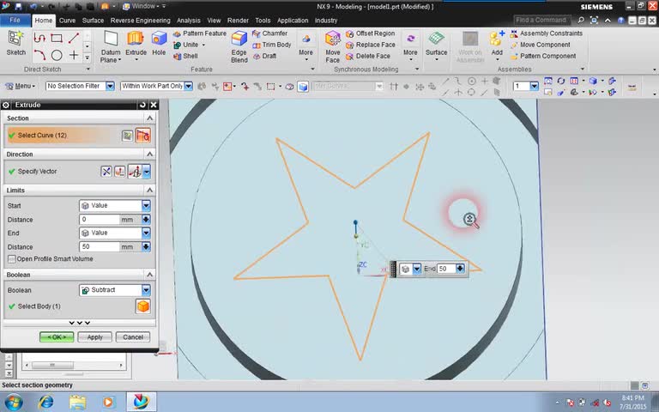
Task: Open the File menu
Action: [15, 20]
